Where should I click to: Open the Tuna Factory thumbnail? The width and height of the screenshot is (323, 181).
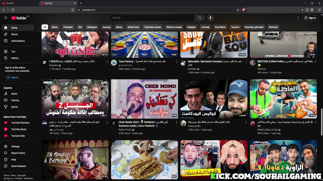(144, 44)
